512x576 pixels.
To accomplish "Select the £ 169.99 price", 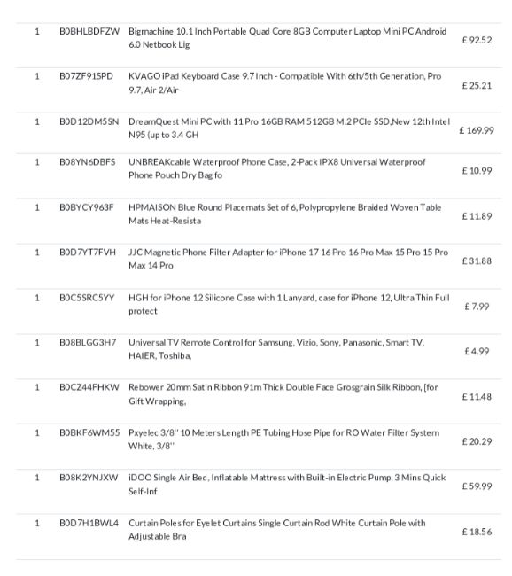I will (477, 130).
